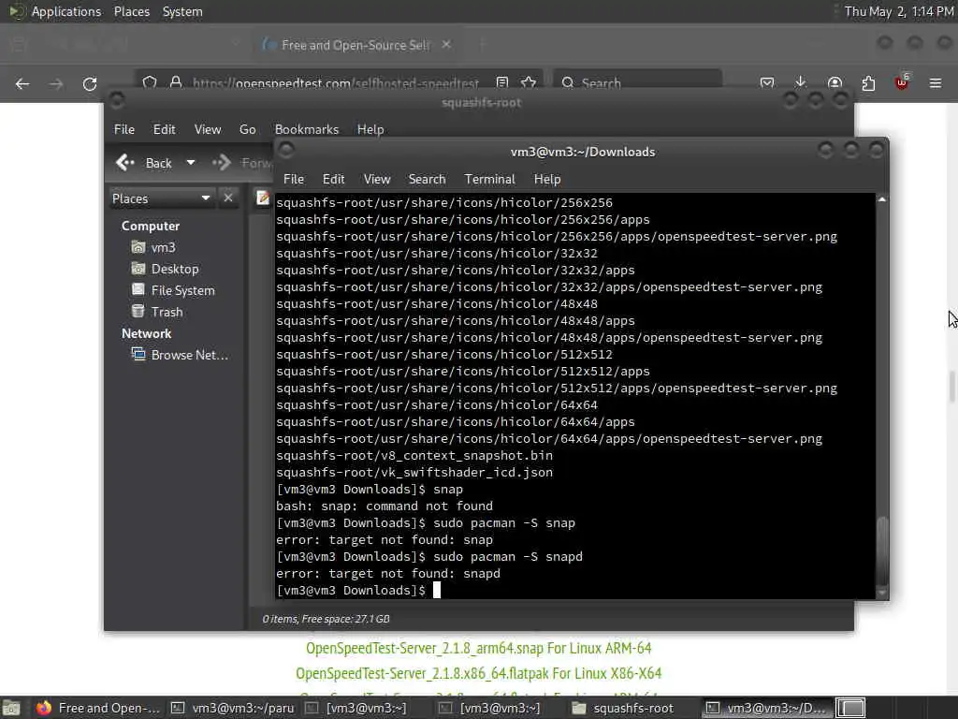Open Go menu in file manager
Image resolution: width=958 pixels, height=719 pixels.
pos(247,129)
